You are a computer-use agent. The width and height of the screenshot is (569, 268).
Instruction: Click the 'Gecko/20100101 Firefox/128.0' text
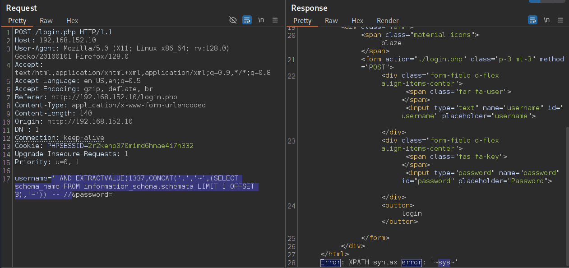72,56
